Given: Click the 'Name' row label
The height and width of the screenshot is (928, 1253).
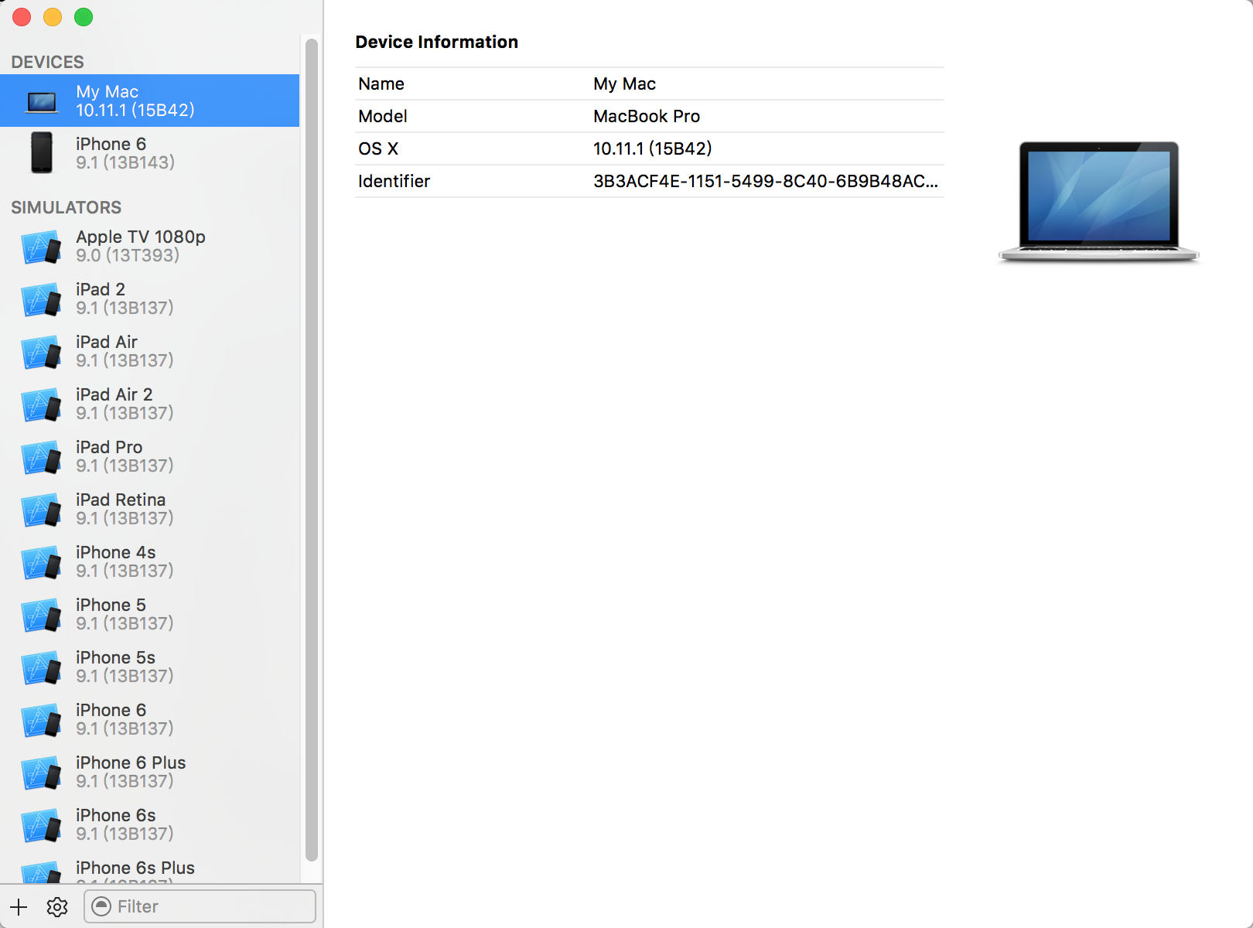Looking at the screenshot, I should pos(381,84).
